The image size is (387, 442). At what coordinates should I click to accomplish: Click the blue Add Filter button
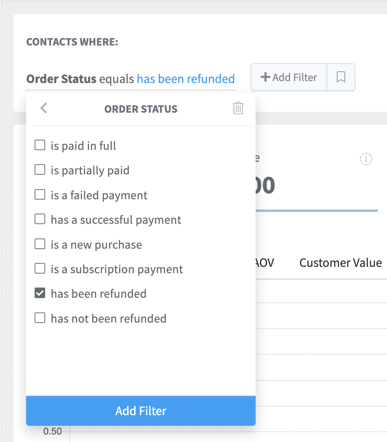coord(141,411)
